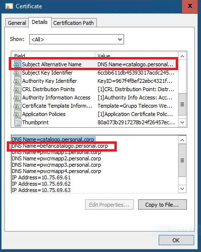
Task: Click the line DNS Name=pwcrmapp3.personal.corp
Action: point(56,165)
